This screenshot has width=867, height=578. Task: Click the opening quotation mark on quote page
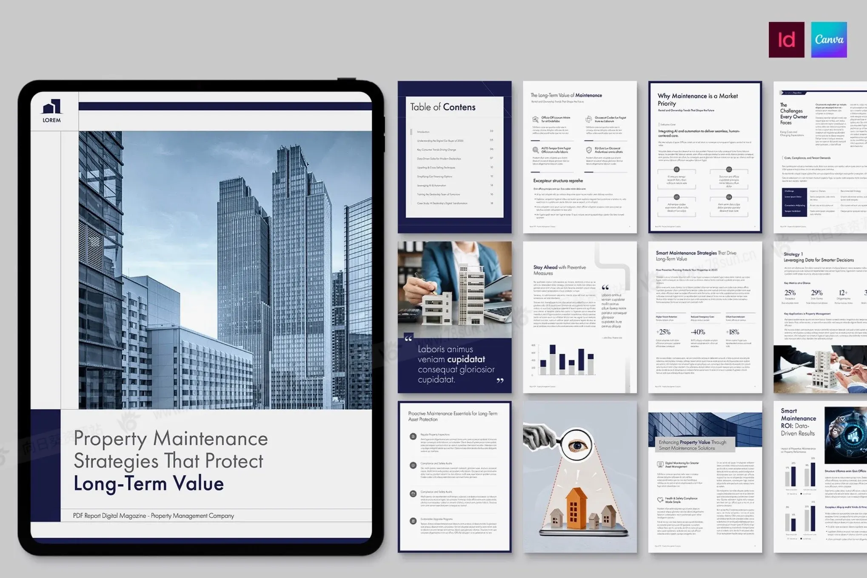click(x=408, y=339)
